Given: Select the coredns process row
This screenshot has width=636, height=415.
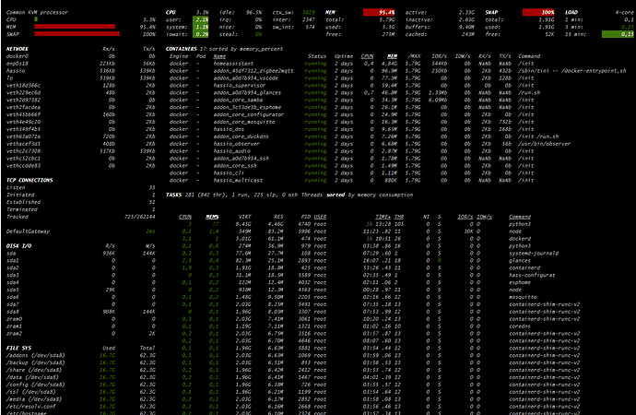Looking at the screenshot, I should (355, 326).
